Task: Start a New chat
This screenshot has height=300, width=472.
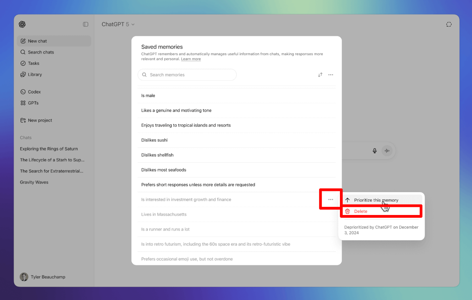Action: click(37, 41)
